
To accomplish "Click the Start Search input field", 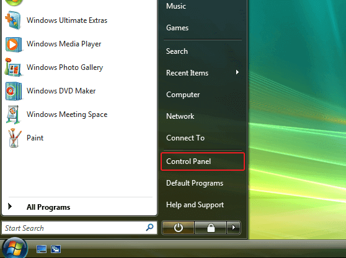I will point(79,228).
